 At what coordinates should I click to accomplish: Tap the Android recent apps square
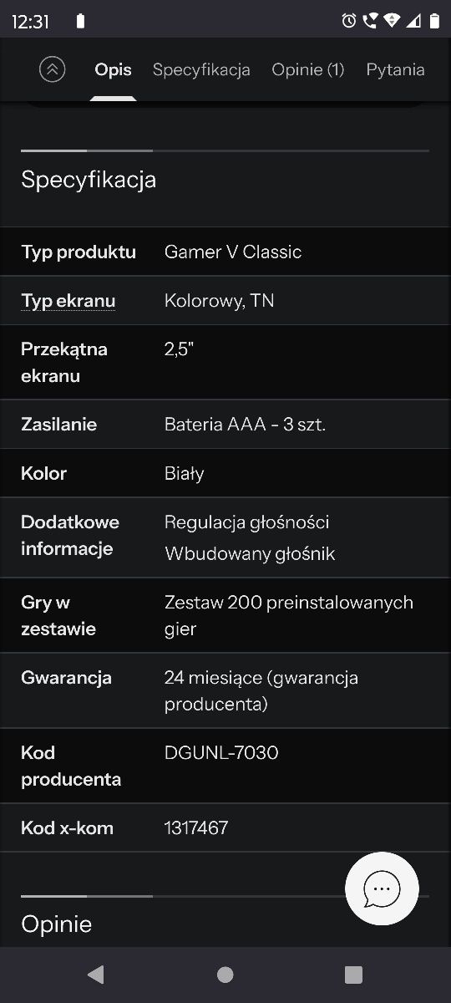[x=353, y=974]
